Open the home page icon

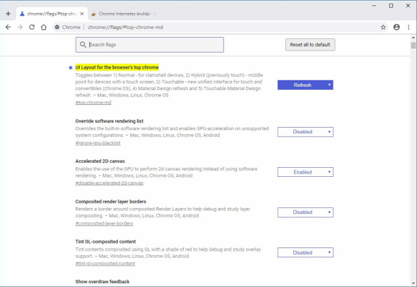coord(44,27)
